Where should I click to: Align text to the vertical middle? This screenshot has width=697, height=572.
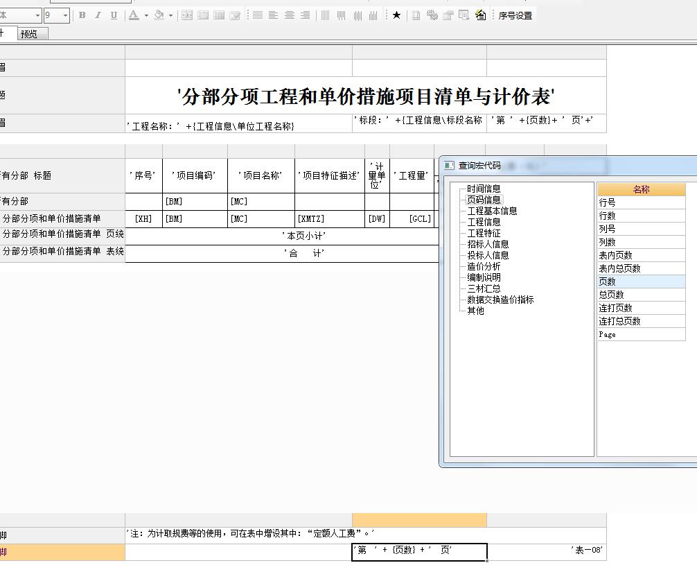358,15
